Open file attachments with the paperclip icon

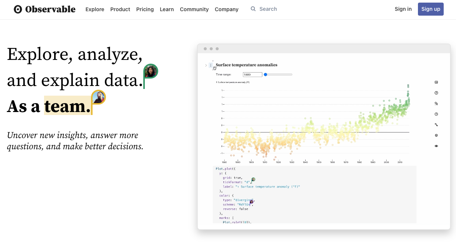[x=436, y=103]
